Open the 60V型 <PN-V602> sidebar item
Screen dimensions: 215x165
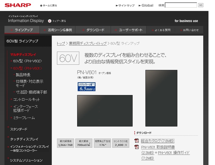(27, 61)
